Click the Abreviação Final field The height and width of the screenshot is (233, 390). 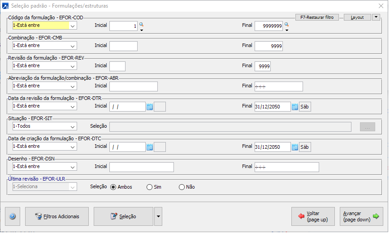point(279,86)
